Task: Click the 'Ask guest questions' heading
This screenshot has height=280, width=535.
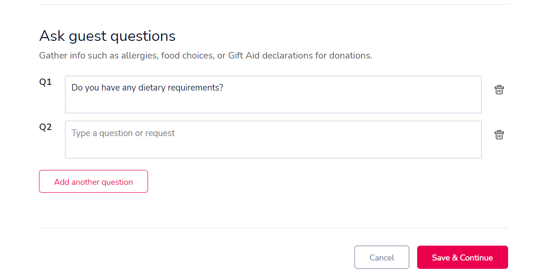Action: [107, 36]
